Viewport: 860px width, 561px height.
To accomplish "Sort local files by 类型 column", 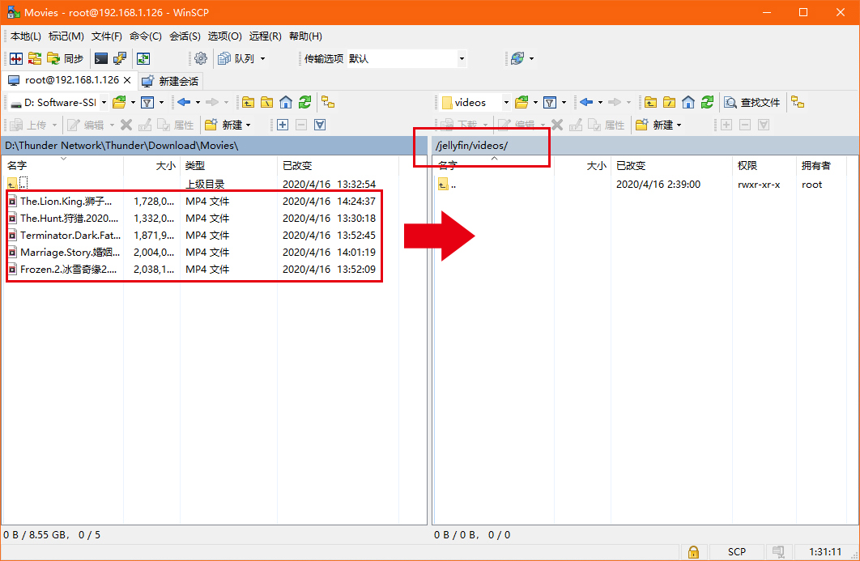I will (228, 166).
